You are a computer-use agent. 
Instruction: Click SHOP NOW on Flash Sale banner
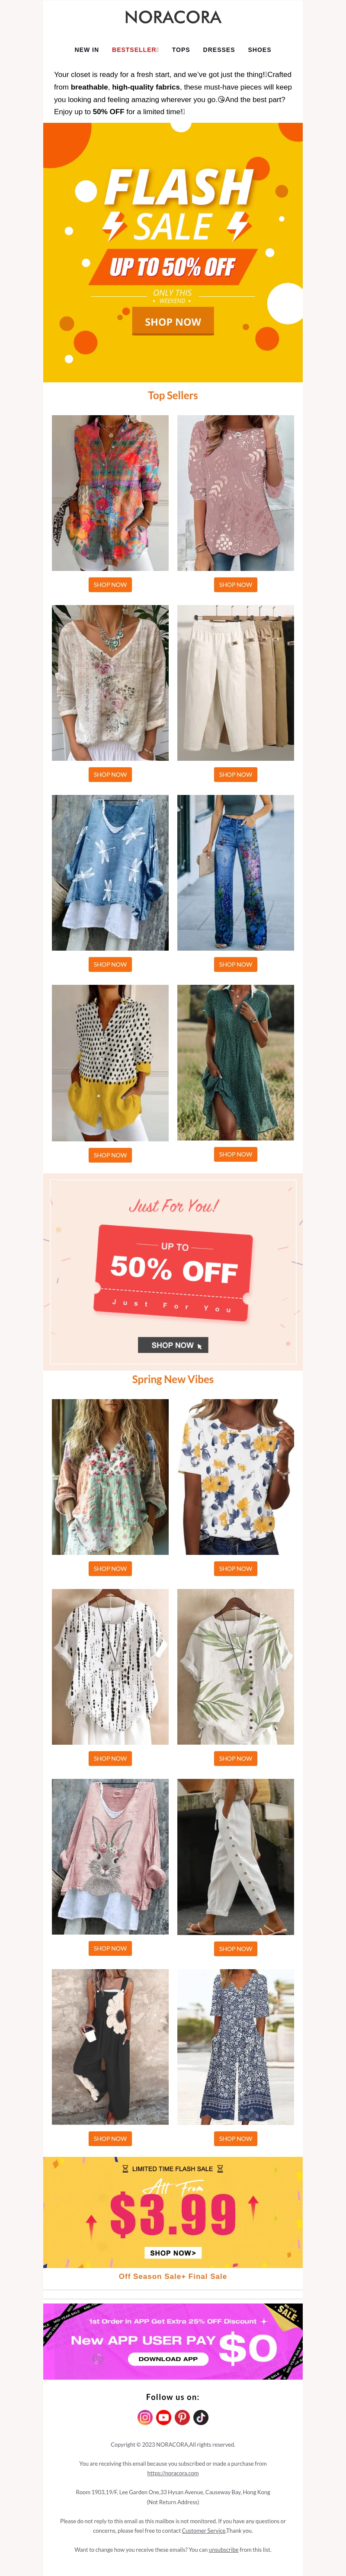coord(173,322)
